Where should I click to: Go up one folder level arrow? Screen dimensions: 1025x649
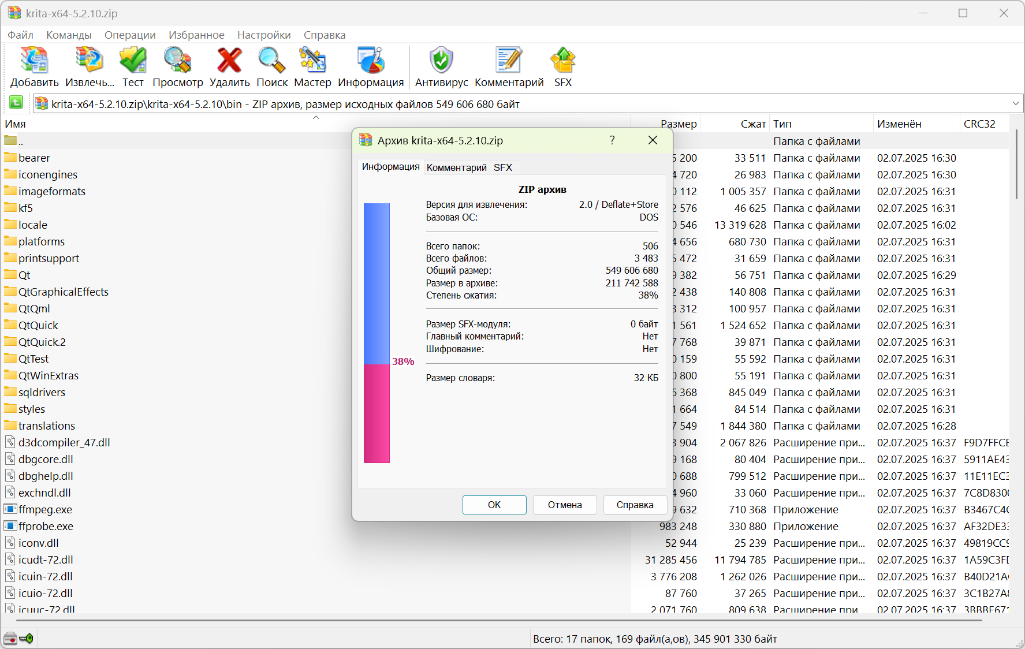coord(16,103)
